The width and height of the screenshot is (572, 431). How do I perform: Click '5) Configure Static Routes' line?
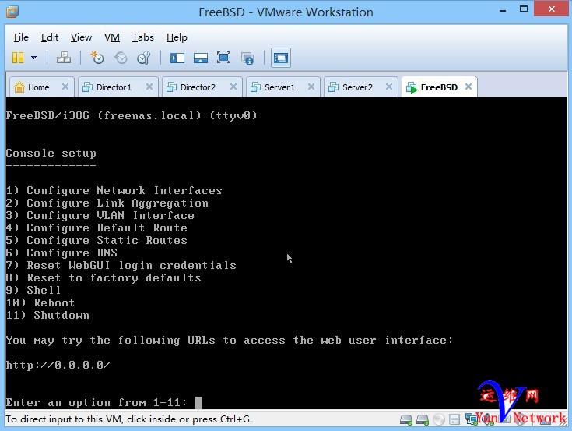pyautogui.click(x=97, y=240)
